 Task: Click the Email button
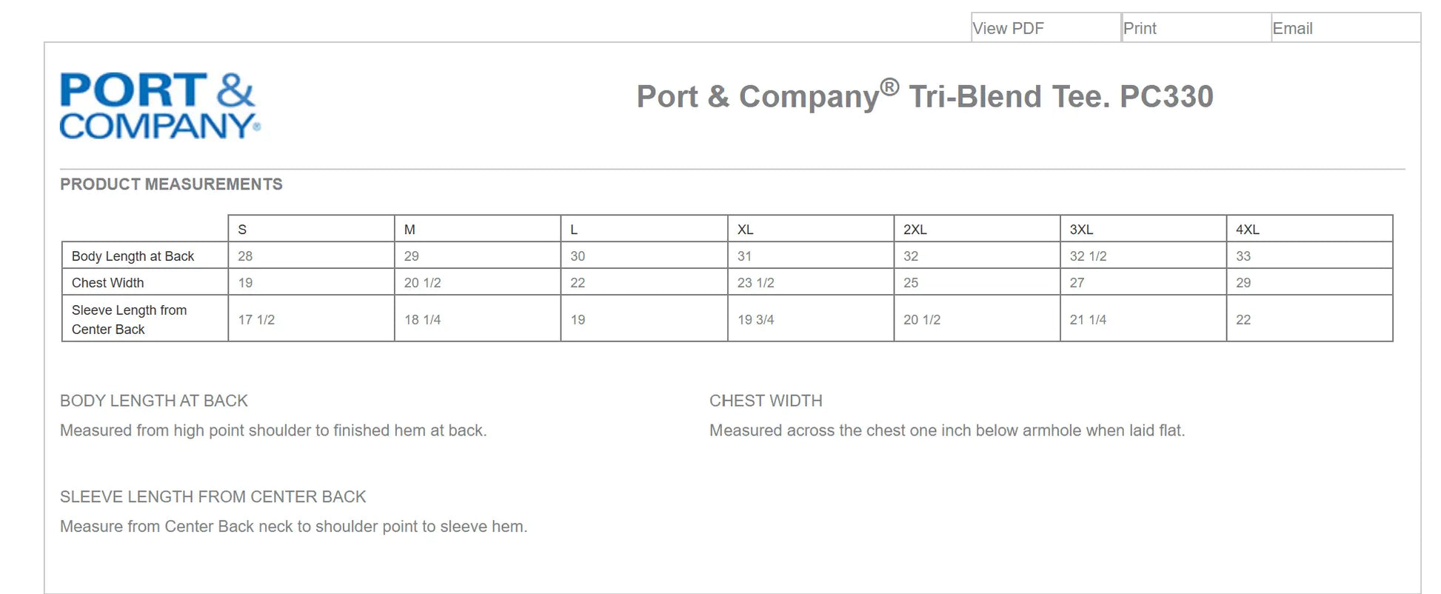[1292, 29]
